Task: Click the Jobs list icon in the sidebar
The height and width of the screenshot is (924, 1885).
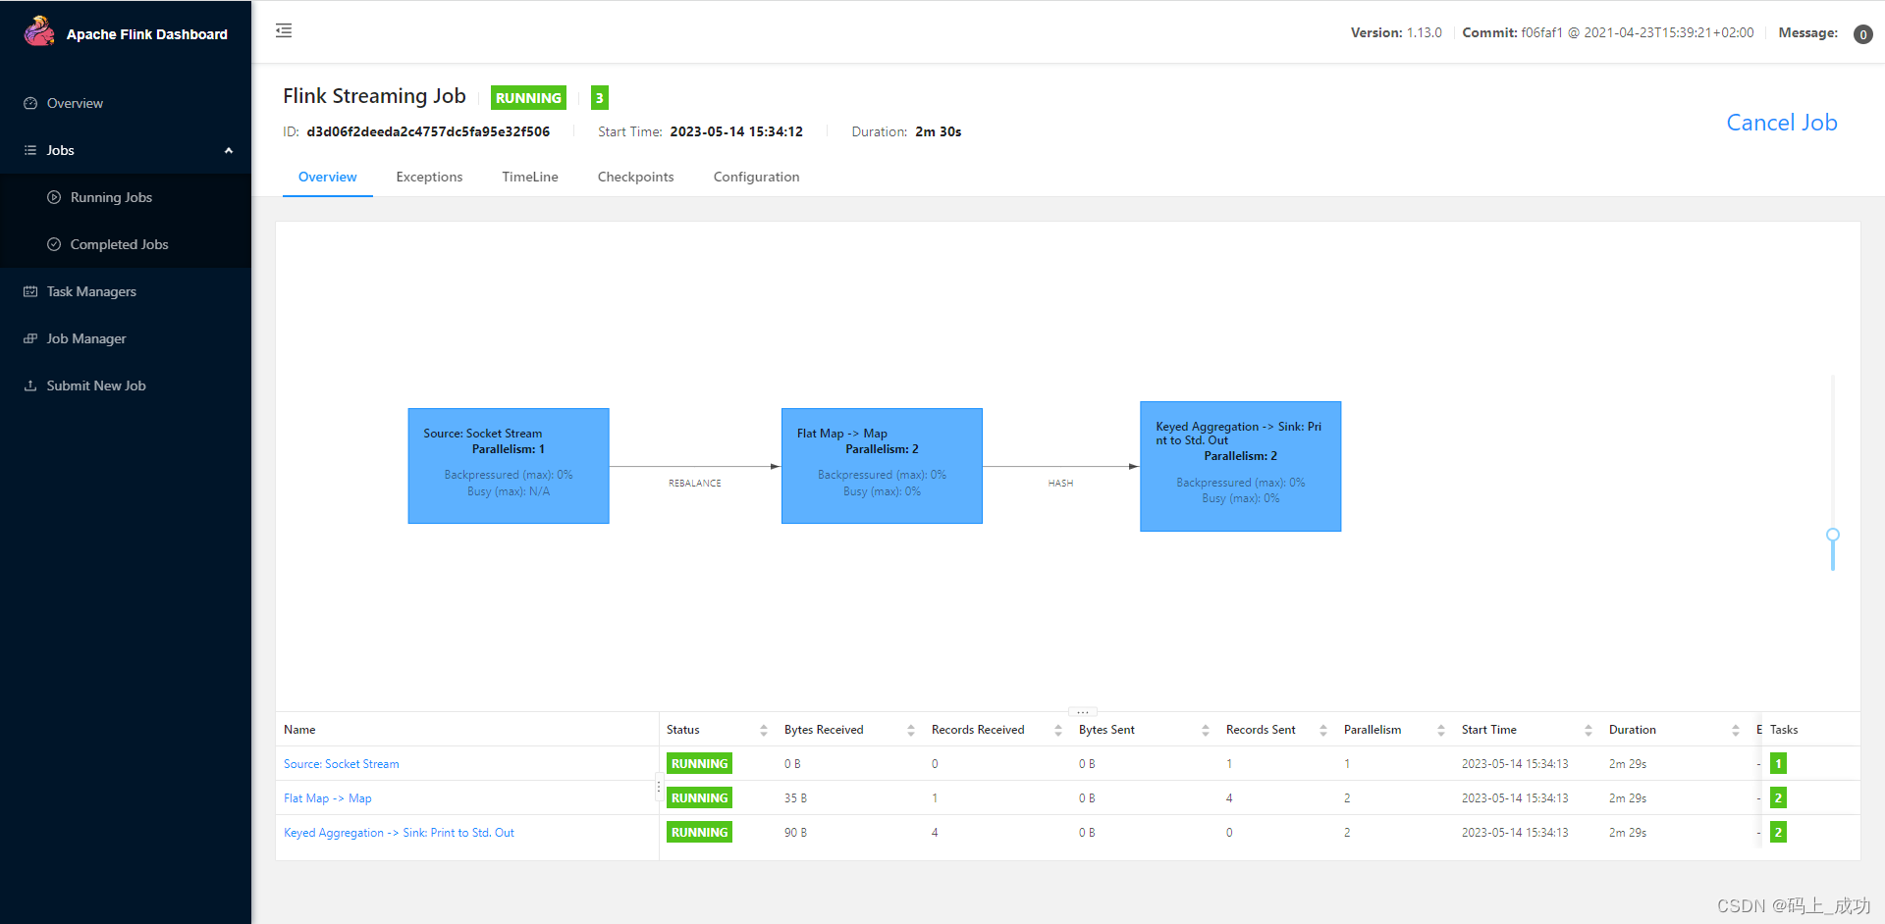Action: 30,150
